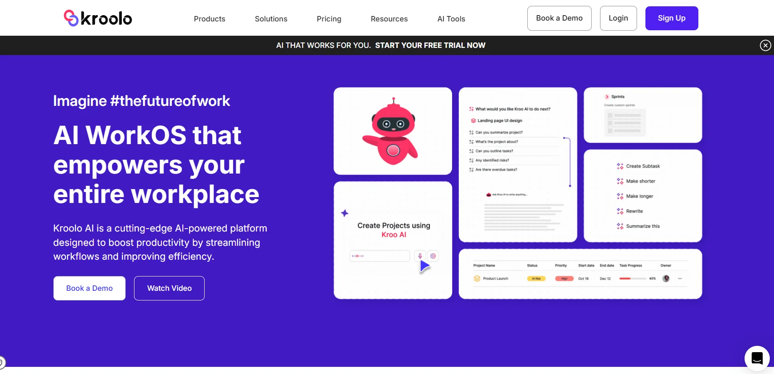Open the chat support widget

click(757, 358)
